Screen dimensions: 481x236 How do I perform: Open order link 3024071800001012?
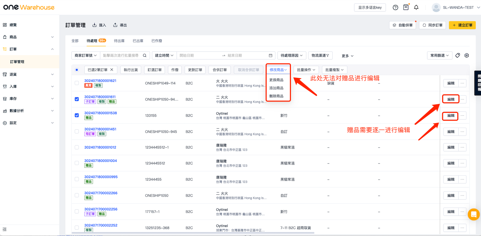click(100, 147)
